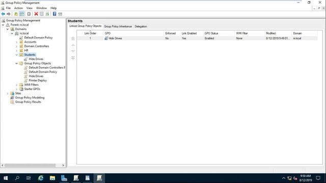Image resolution: width=326 pixels, height=183 pixels.
Task: Sort by WMI Filter column header
Action: tap(249, 33)
